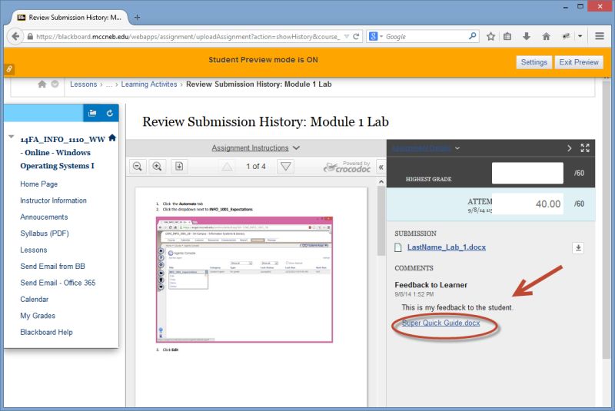Click the breadcrumb ellipsis link
The image size is (615, 411).
click(108, 85)
